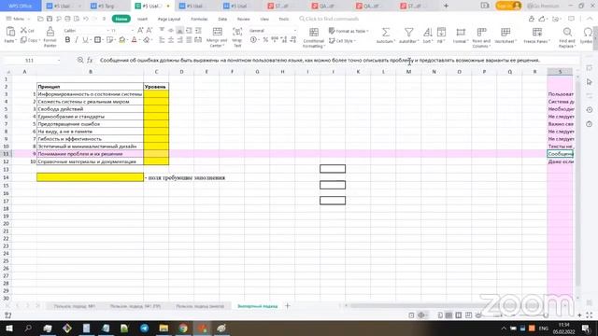Toggle Bold formatting
Viewport: 598px width, 336px height.
click(x=67, y=39)
